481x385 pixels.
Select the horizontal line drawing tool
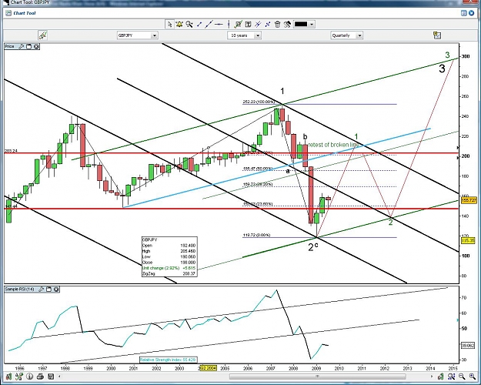219,24
